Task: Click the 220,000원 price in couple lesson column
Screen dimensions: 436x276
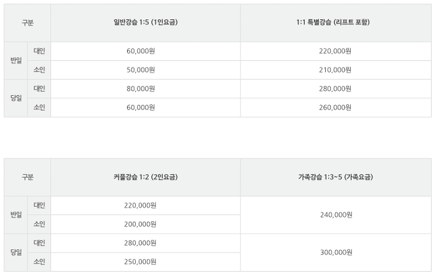Action: (140, 206)
